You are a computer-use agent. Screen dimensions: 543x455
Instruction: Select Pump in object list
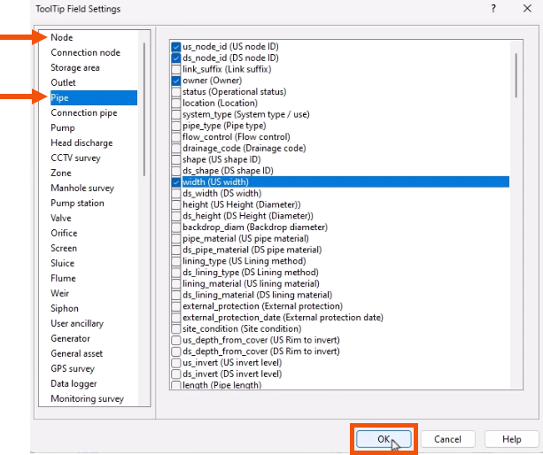point(63,127)
